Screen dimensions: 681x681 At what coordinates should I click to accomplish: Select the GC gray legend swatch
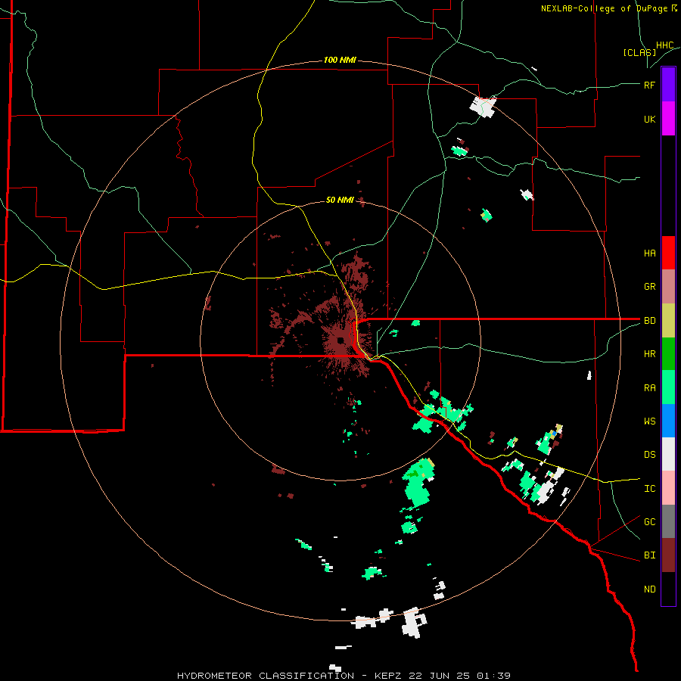coord(668,521)
